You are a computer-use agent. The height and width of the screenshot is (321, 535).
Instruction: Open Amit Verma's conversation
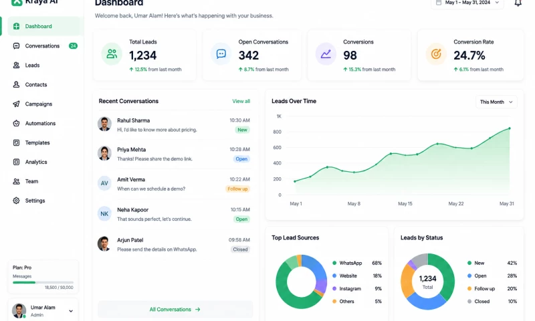click(x=174, y=184)
